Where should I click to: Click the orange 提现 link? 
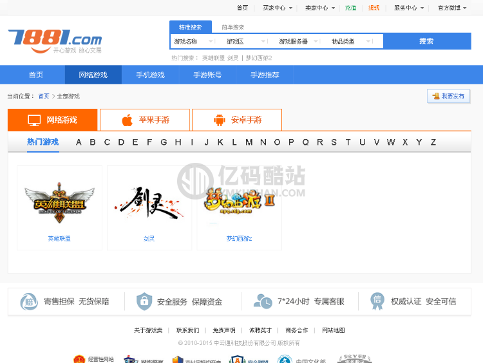(x=374, y=8)
